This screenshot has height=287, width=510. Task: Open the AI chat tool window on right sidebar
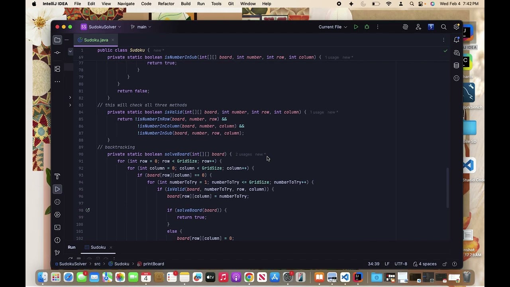click(457, 53)
